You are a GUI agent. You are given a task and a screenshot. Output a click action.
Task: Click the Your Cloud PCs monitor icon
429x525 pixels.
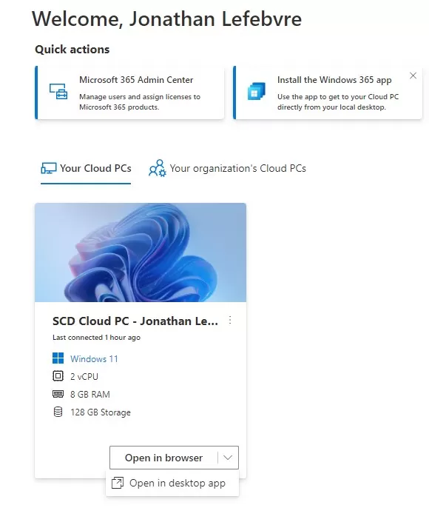pyautogui.click(x=49, y=168)
